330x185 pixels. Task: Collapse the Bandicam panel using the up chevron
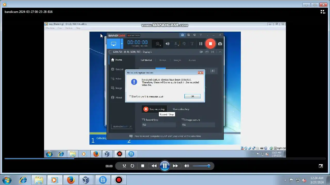[x=220, y=52]
